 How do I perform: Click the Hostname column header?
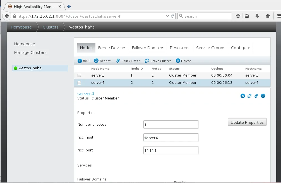click(x=253, y=68)
